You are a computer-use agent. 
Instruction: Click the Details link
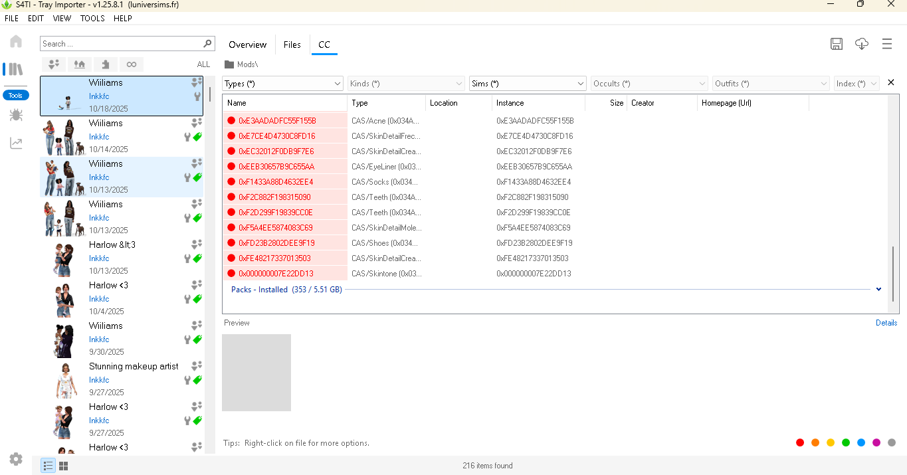pos(886,323)
